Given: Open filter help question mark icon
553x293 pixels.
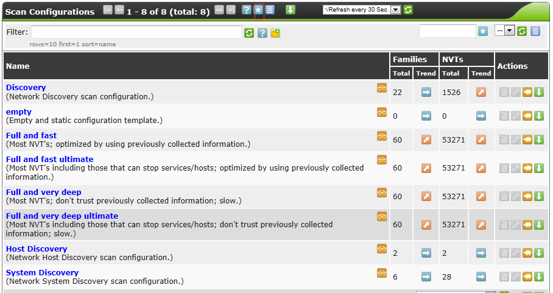Looking at the screenshot, I should [262, 32].
